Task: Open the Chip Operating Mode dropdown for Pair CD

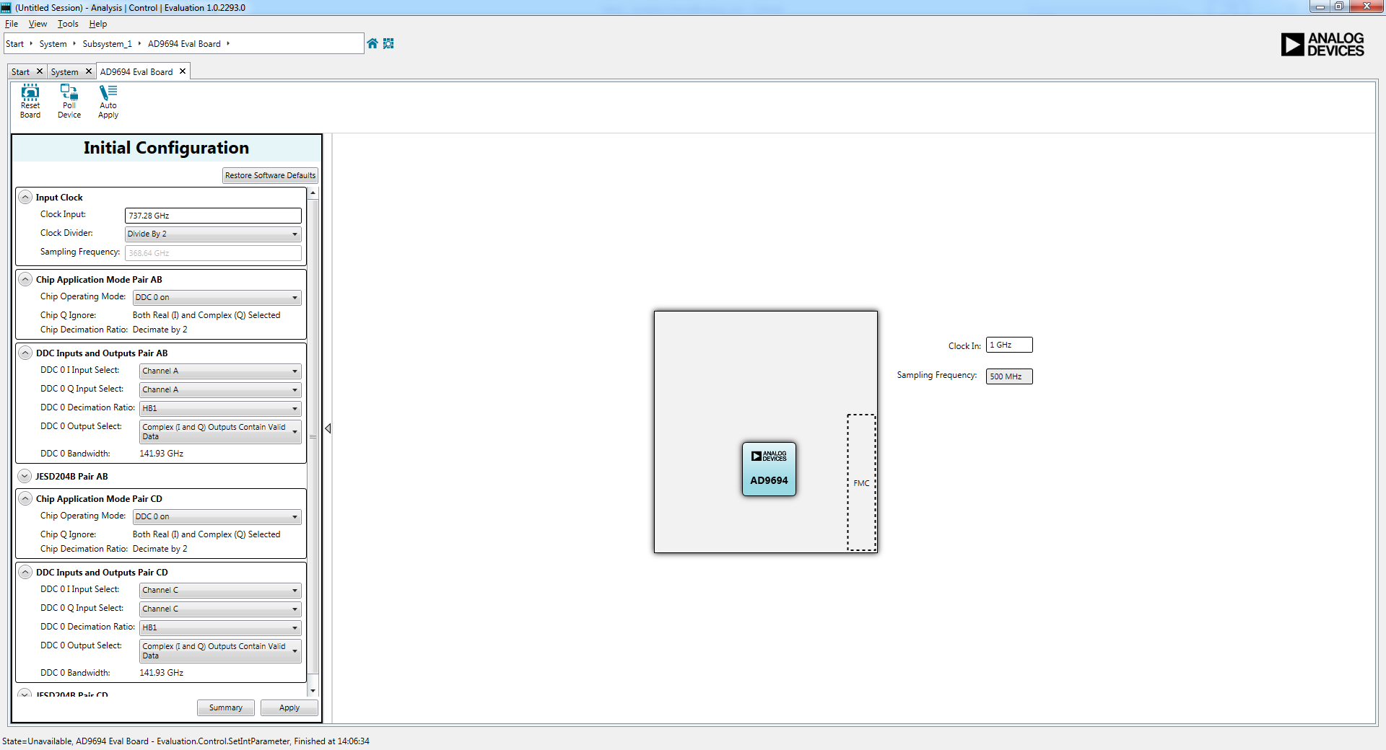Action: pos(217,517)
